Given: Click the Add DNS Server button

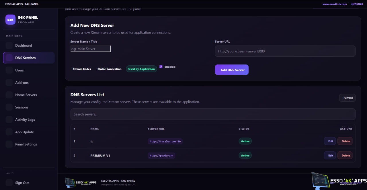Looking at the screenshot, I should coord(232,70).
